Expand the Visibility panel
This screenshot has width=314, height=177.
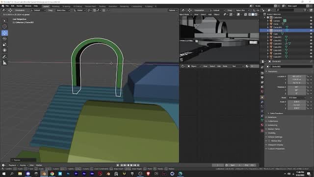click(271, 133)
